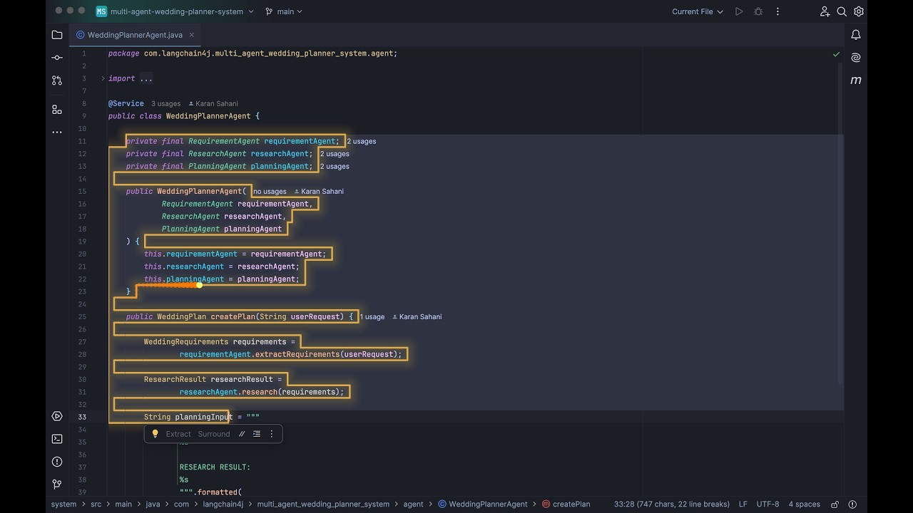Toggle file read-only lock in status bar
The height and width of the screenshot is (513, 913).
coord(835,504)
